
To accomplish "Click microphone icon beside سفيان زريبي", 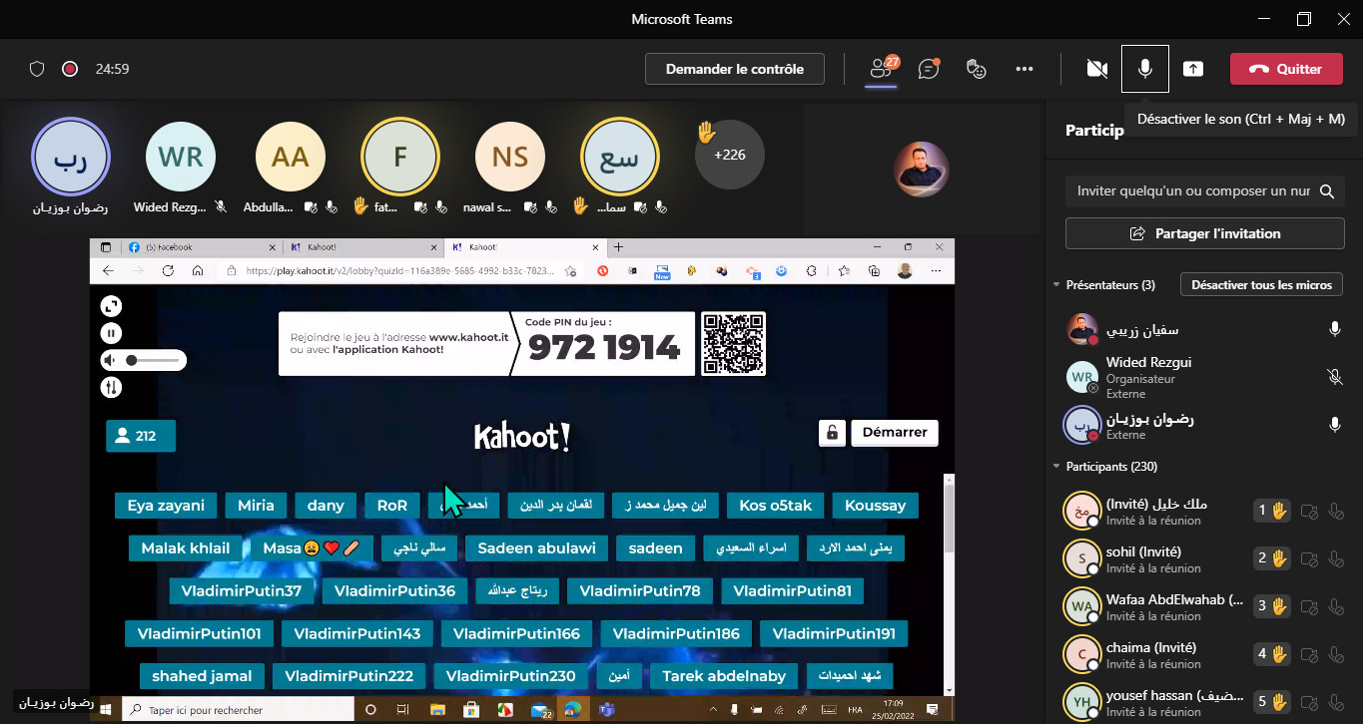I will pos(1334,329).
